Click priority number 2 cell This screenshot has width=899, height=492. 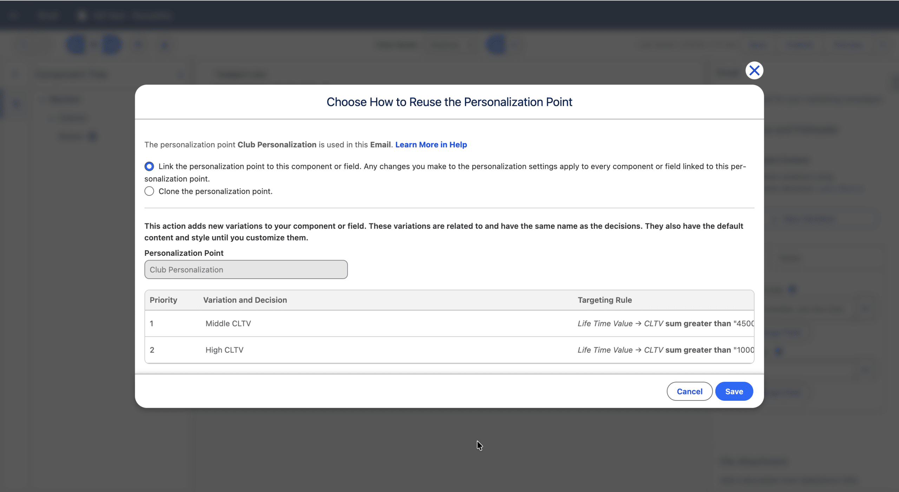pos(152,350)
